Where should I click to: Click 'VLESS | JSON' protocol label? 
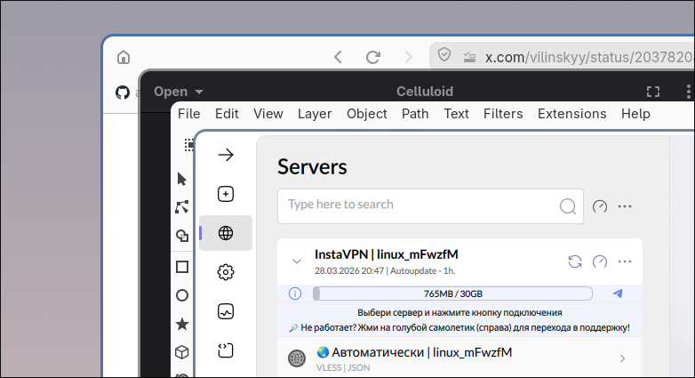(x=343, y=367)
